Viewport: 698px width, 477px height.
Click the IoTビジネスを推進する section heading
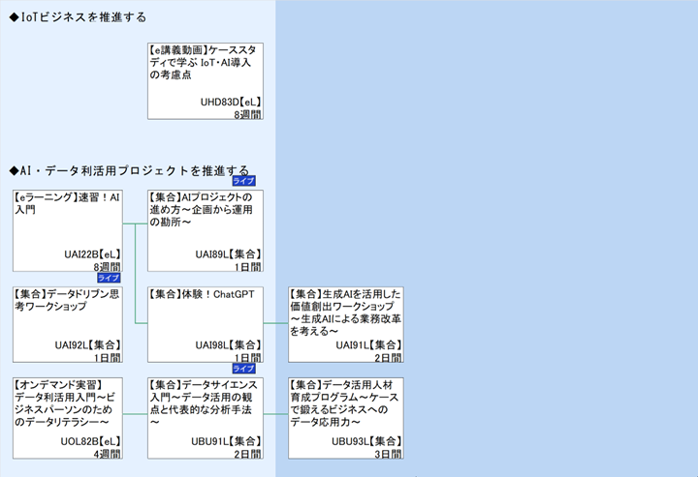point(78,17)
